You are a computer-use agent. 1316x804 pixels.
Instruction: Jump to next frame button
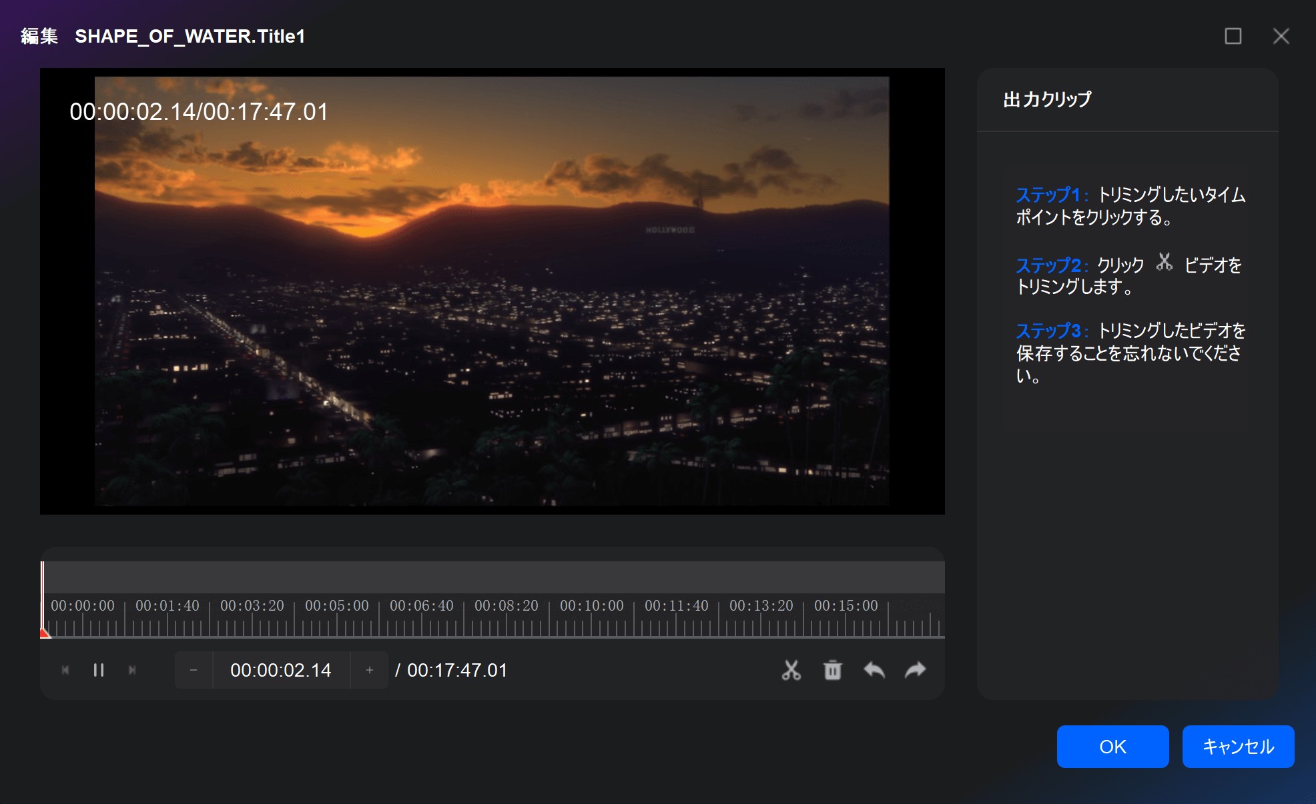[132, 670]
